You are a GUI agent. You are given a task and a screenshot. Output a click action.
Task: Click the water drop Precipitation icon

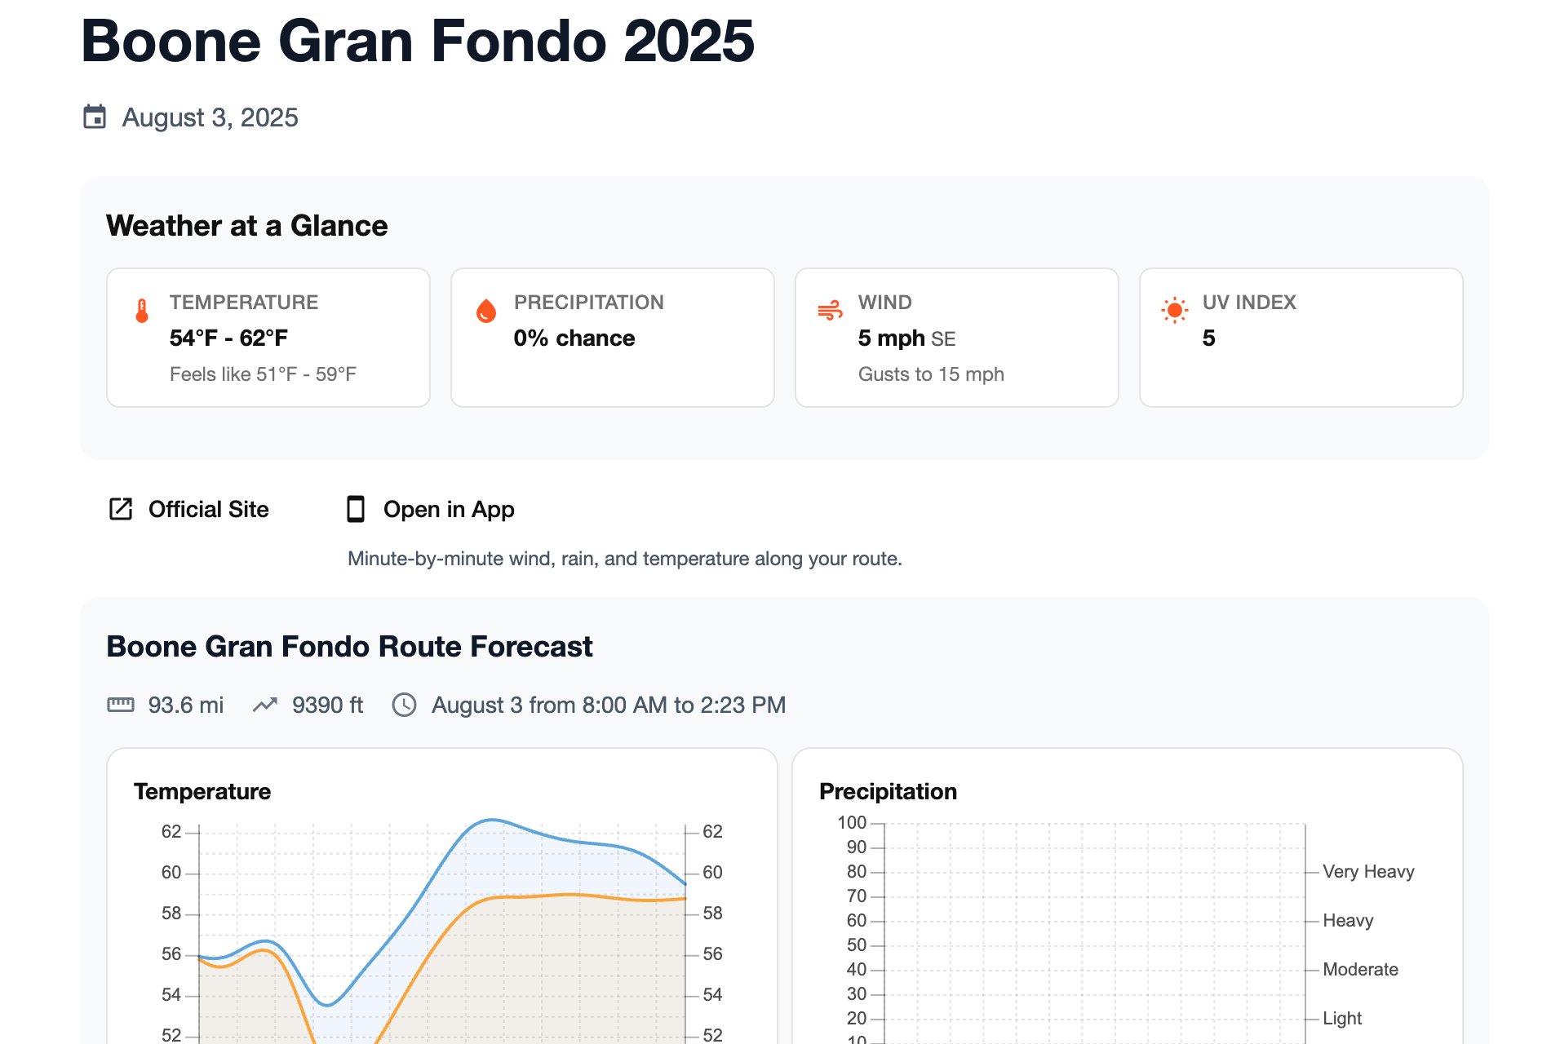tap(486, 311)
